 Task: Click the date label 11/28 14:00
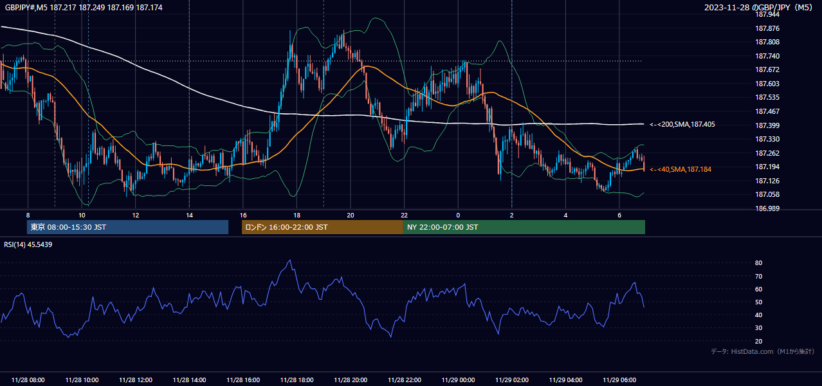point(189,380)
